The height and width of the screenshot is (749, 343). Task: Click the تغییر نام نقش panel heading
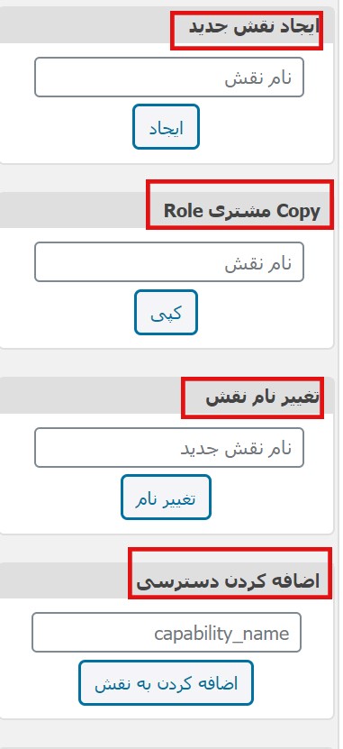(x=262, y=397)
